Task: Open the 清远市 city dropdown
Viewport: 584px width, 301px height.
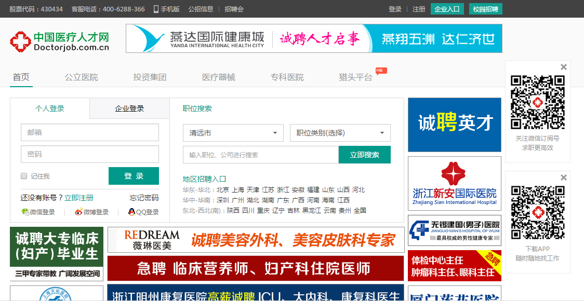Action: pyautogui.click(x=234, y=133)
